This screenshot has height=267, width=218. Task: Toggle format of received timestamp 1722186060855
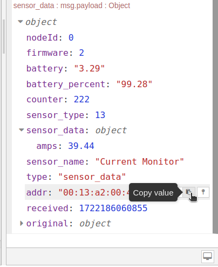[113, 208]
